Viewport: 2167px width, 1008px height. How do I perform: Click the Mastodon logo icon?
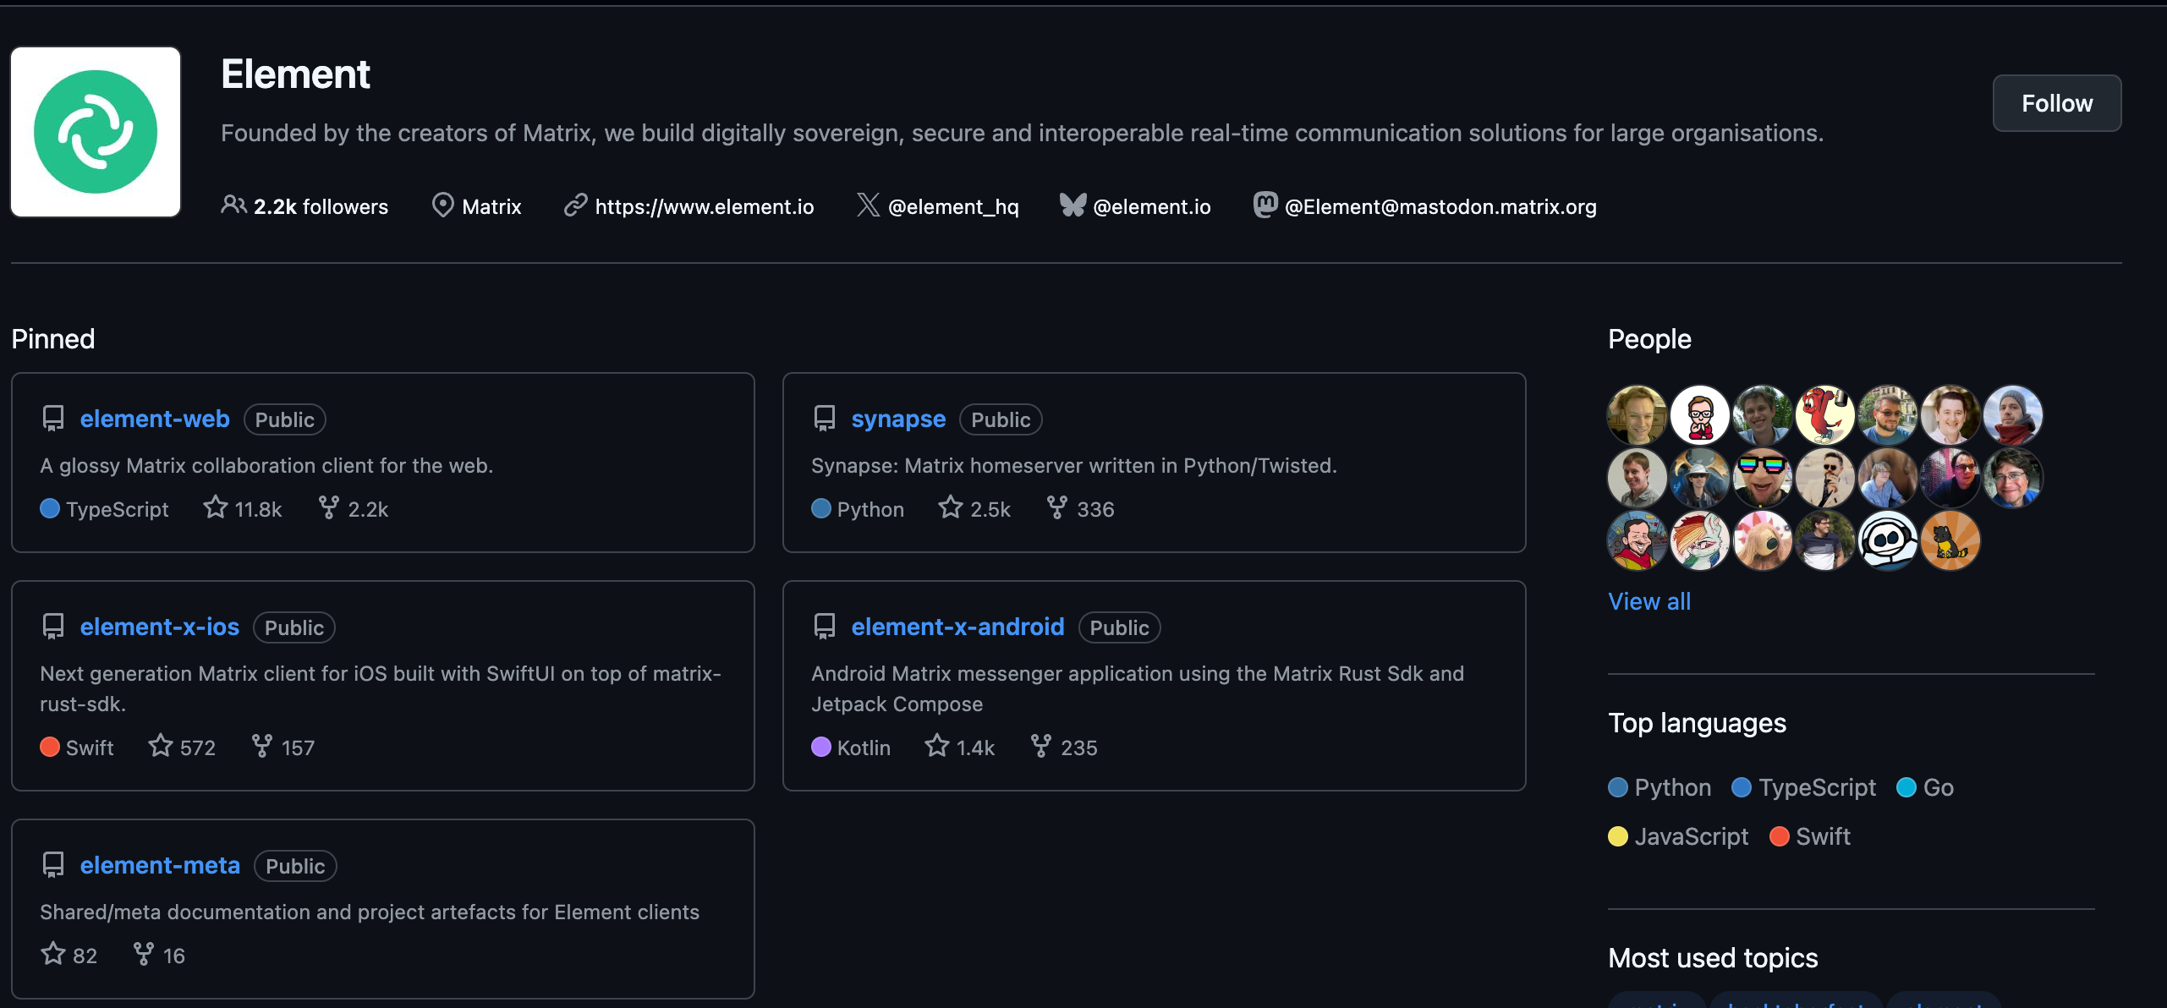click(1265, 205)
